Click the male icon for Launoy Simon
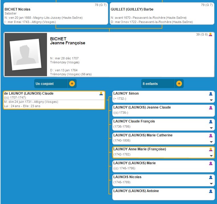This screenshot has width=217, height=204. [211, 94]
